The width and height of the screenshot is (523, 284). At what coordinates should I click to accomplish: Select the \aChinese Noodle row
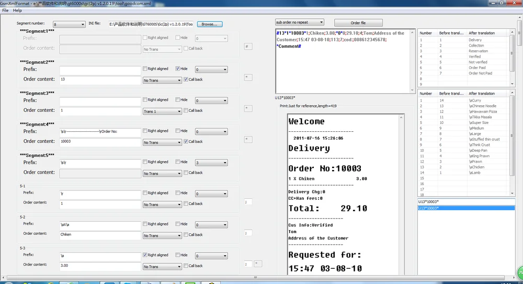tap(464, 106)
